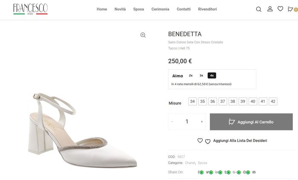Image resolution: width=298 pixels, height=180 pixels.
Task: Open the Chanel category link
Action: coord(190,163)
